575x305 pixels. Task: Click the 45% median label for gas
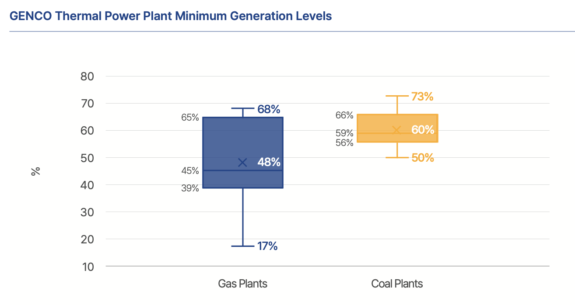tap(190, 171)
